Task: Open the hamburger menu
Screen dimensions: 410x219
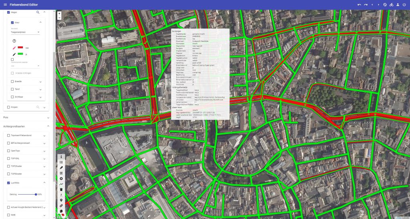Action: (x=4, y=4)
